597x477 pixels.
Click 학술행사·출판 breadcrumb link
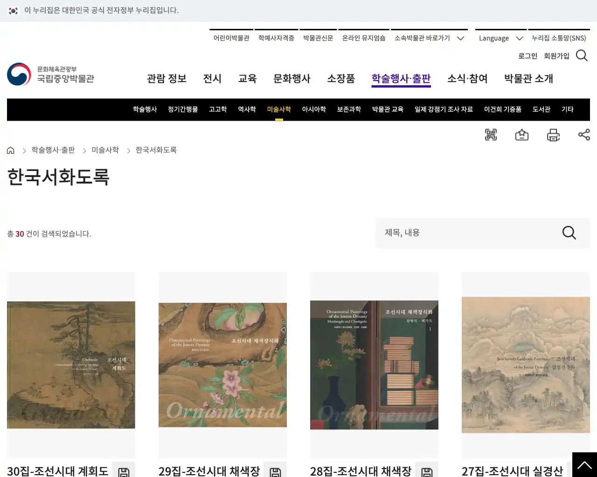(53, 150)
